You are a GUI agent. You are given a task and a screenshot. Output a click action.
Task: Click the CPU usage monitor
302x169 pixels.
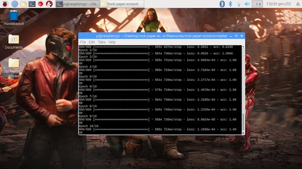click(x=258, y=4)
